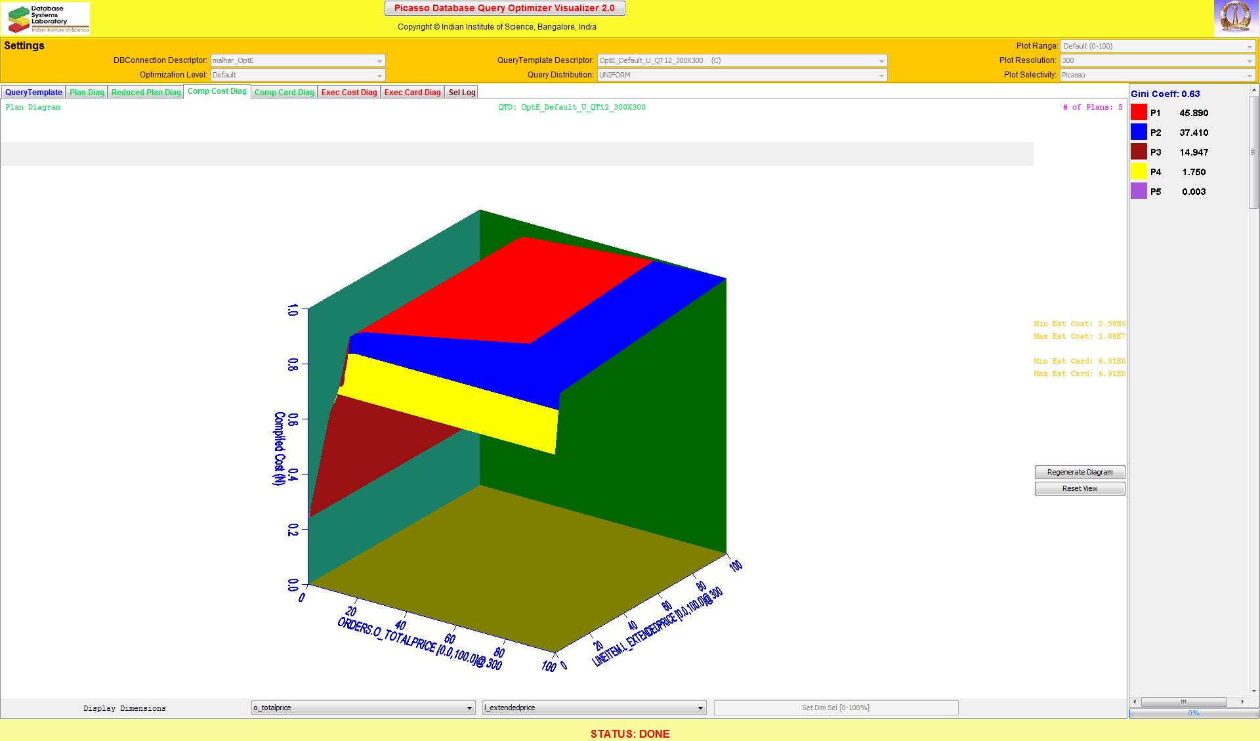Viewport: 1260px width, 741px height.
Task: Open the Reduced Plan Diag tab
Action: pyautogui.click(x=146, y=93)
